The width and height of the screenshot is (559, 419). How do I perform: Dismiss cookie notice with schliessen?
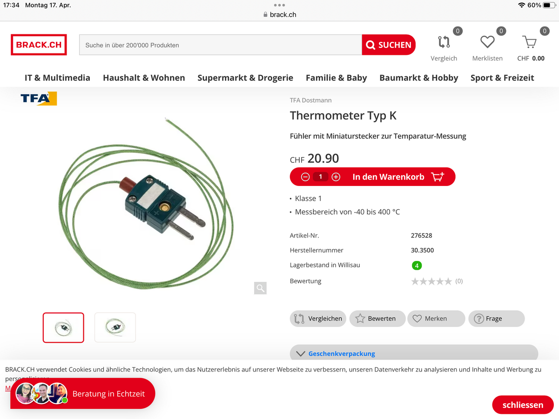coord(523,405)
